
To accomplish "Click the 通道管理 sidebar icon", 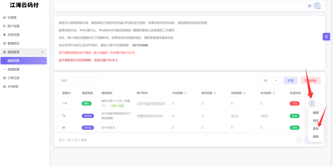I will pos(5,52).
